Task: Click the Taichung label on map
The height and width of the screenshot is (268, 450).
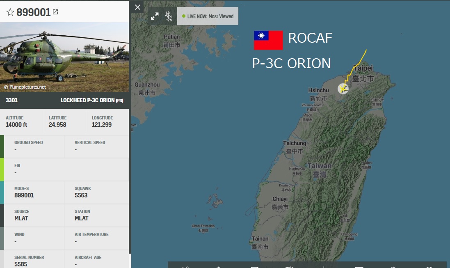Action: (295, 143)
